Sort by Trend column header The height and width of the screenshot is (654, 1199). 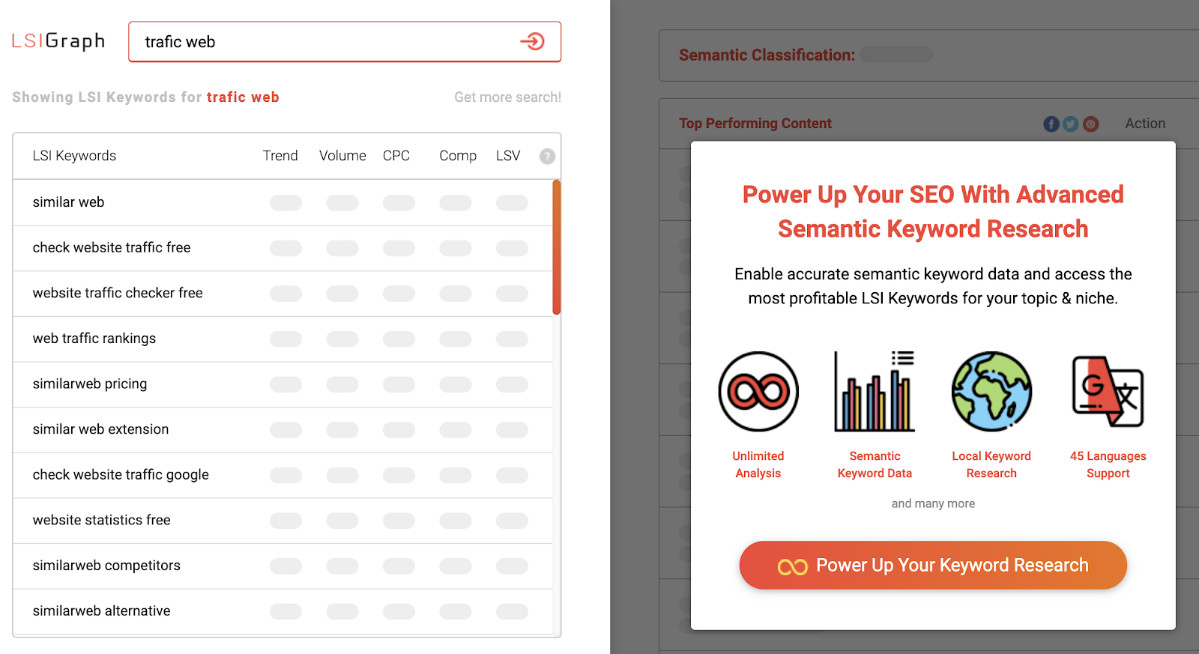(x=280, y=156)
